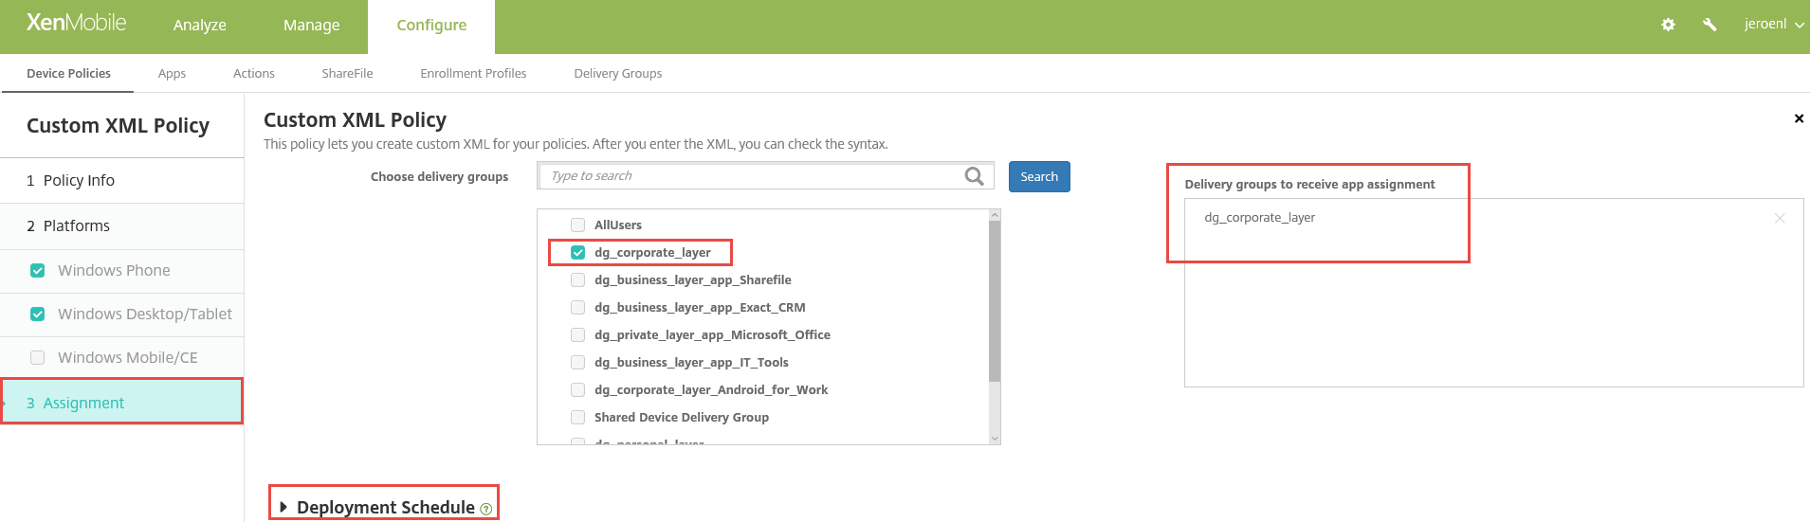Focus the Type to search field
The image size is (1810, 522).
coord(749,176)
